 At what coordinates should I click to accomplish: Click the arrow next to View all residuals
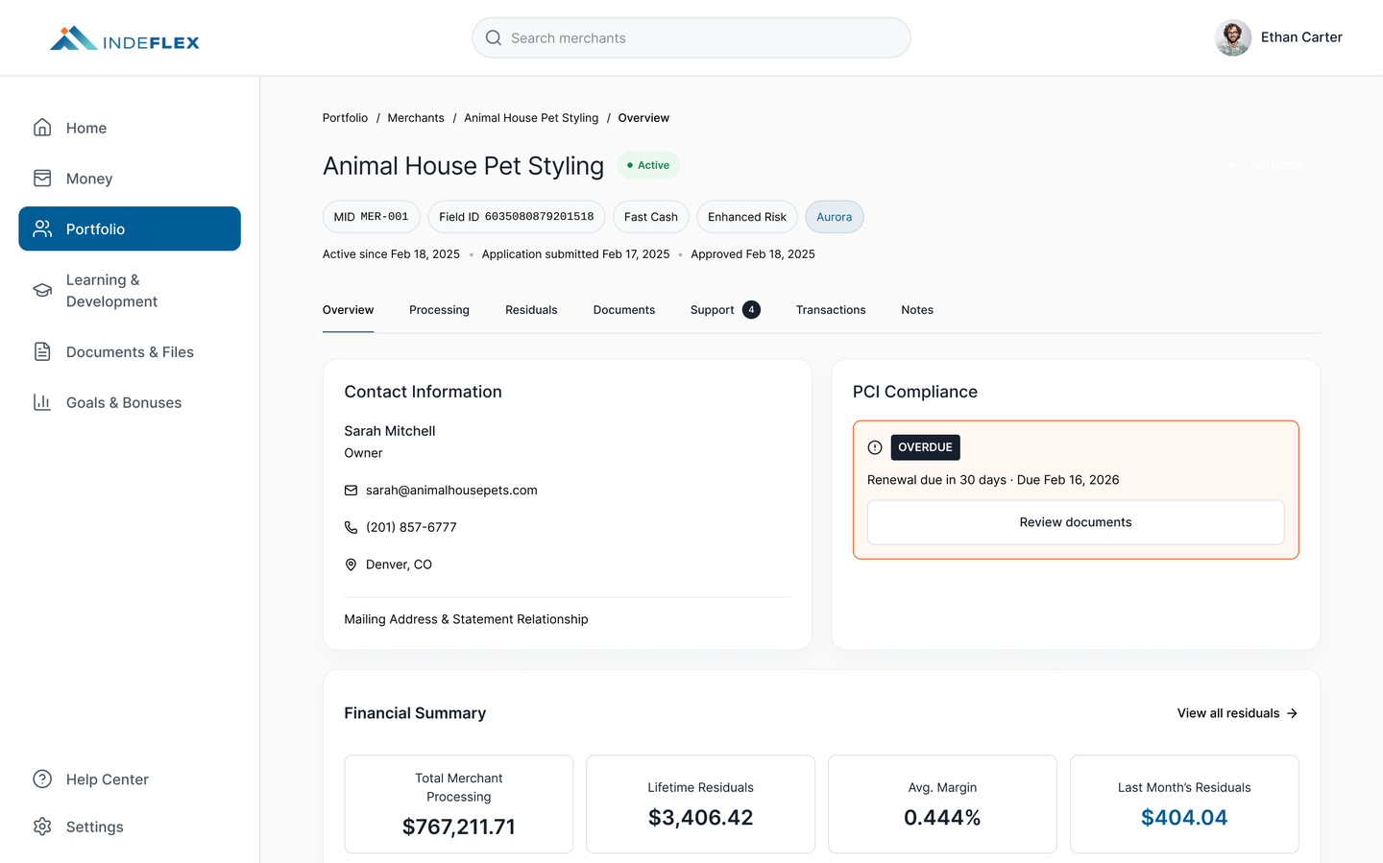tap(1292, 713)
